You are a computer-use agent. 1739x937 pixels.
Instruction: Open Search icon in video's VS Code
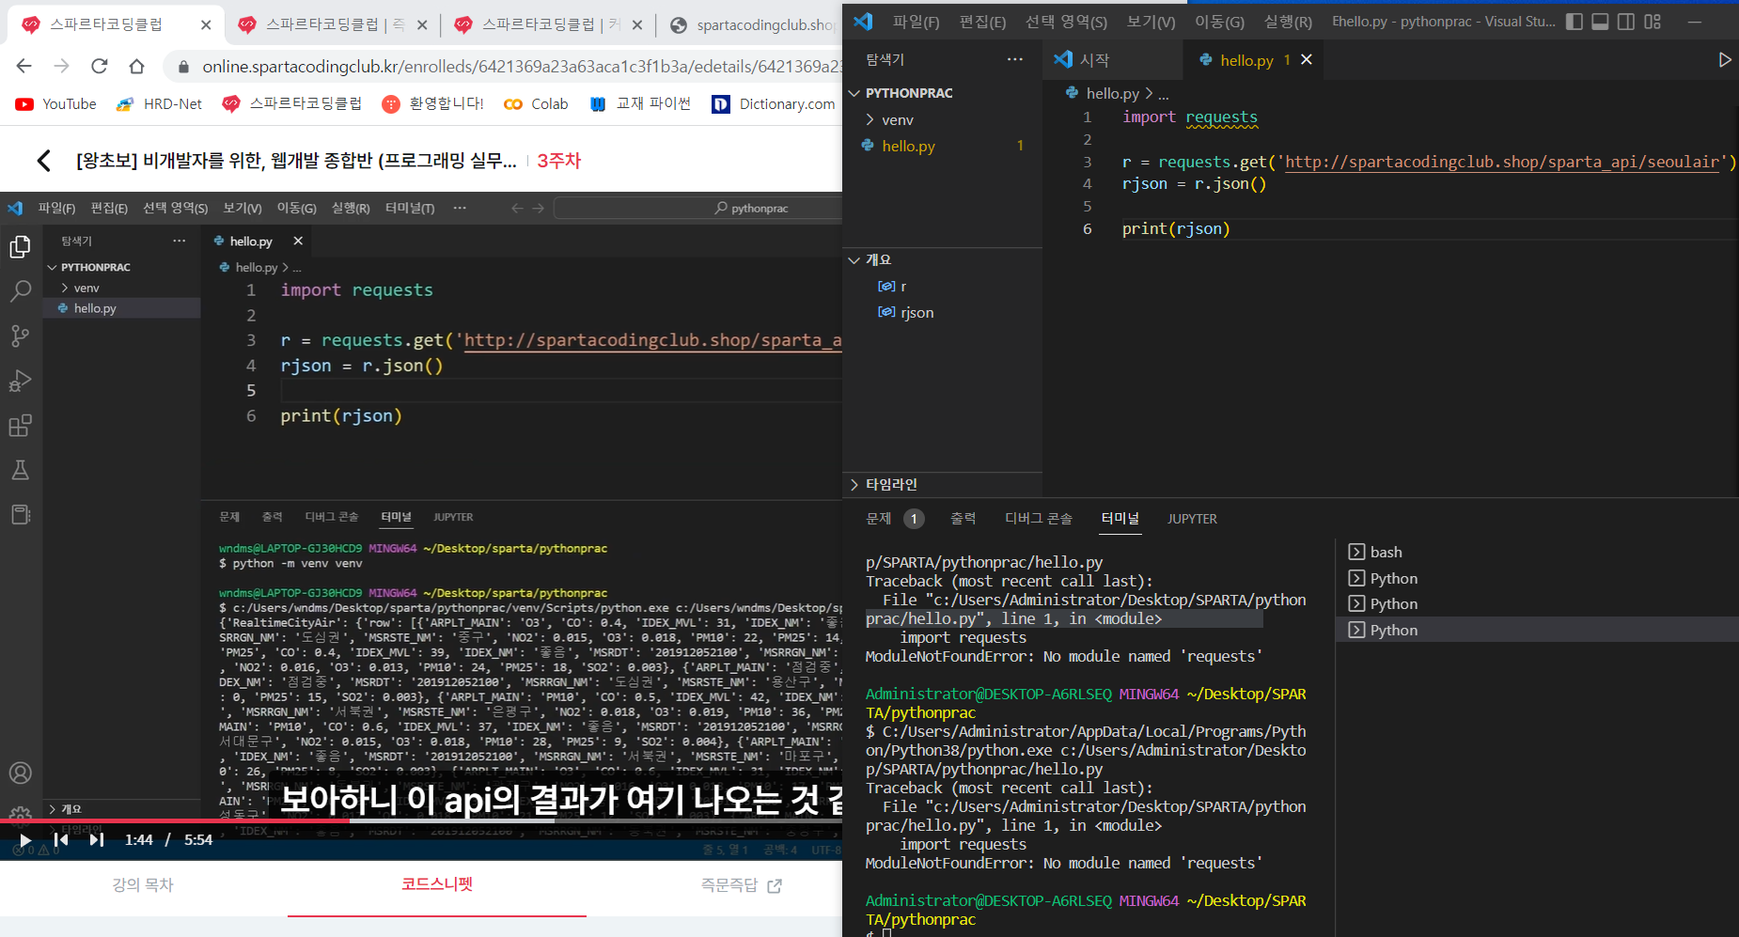point(20,291)
